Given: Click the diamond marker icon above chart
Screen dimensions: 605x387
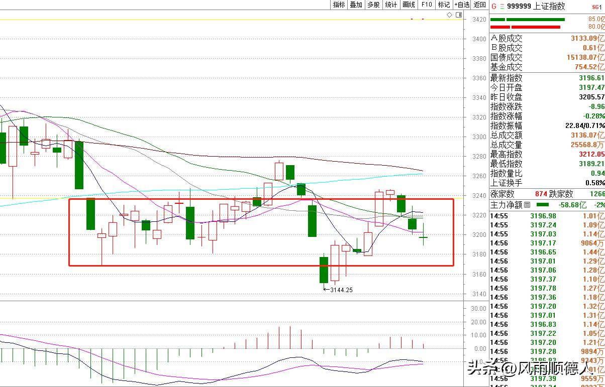Looking at the screenshot, I should click(x=449, y=16).
